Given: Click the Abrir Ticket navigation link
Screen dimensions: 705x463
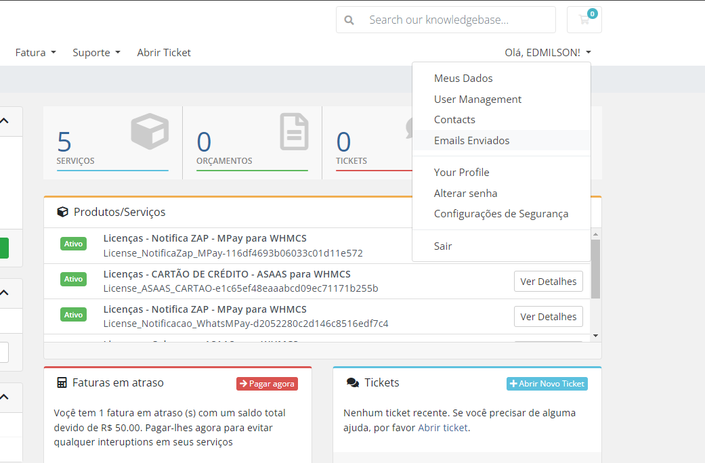Looking at the screenshot, I should (x=164, y=53).
